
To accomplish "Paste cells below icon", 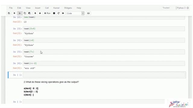I will pos(30,13).
